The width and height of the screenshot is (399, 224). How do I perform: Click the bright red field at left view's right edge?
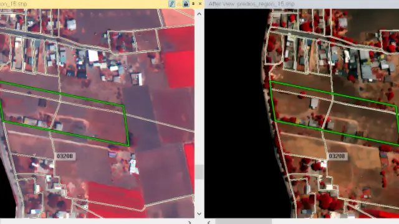[x=180, y=68]
